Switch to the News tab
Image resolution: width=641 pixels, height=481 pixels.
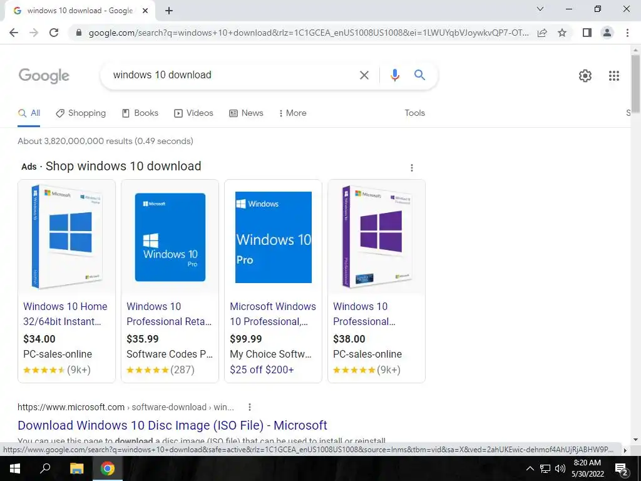246,113
